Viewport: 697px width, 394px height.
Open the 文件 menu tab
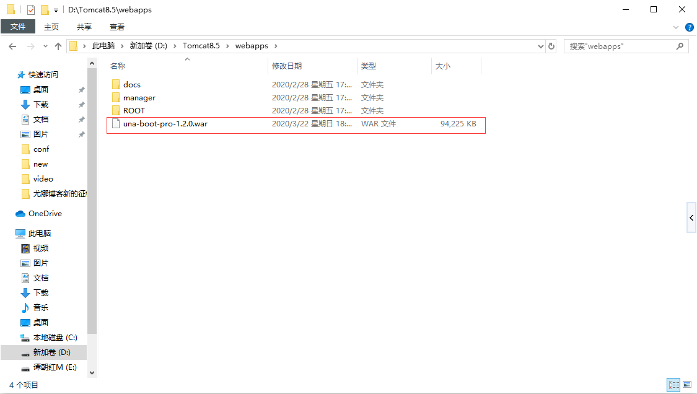pyautogui.click(x=18, y=27)
